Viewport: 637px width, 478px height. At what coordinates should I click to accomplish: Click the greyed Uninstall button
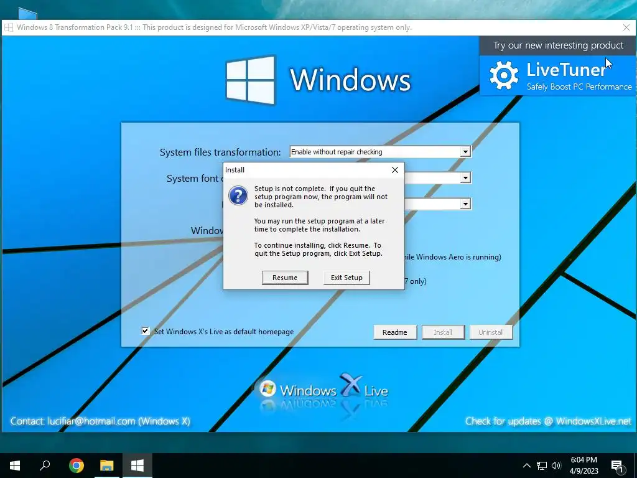(x=491, y=332)
